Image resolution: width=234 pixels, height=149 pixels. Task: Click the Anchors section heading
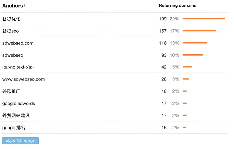[x=13, y=6]
